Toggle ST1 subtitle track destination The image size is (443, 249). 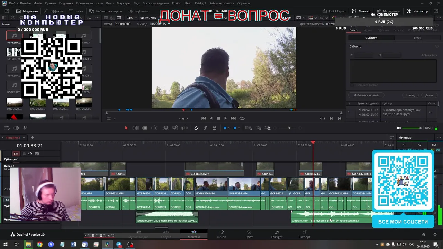[x=16, y=154]
